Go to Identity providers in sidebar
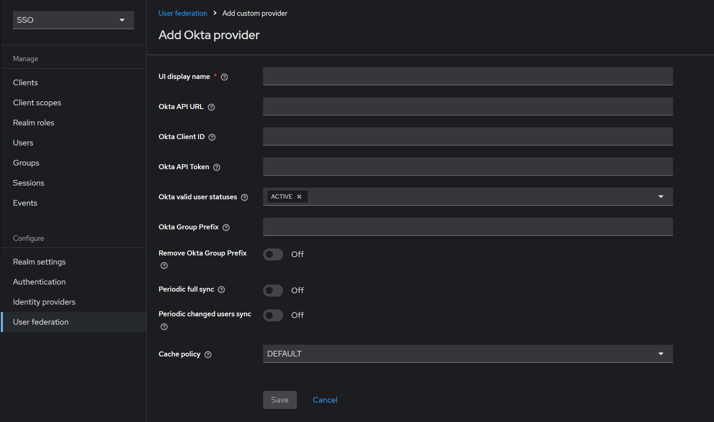 coord(44,302)
